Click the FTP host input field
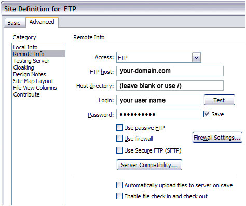The width and height of the screenshot is (246, 206). [170, 71]
